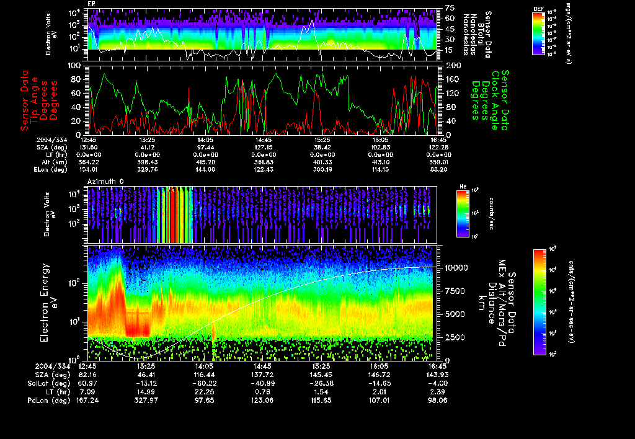Select local time value 7.09
Viewport: 635px width, 439px height.
tap(87, 392)
